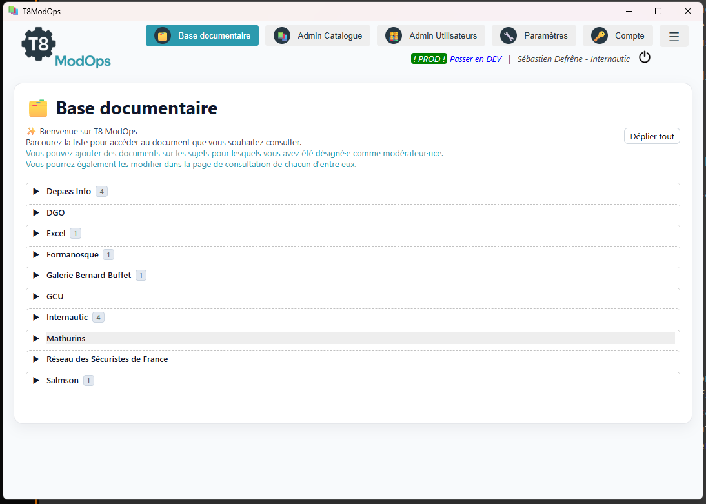Open Réseau des Sécuristes de France entry
Image resolution: width=706 pixels, height=504 pixels.
(107, 359)
